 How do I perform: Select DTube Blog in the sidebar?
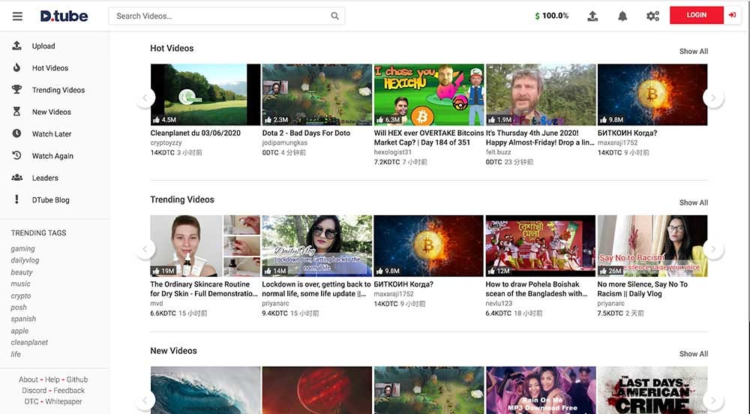click(51, 199)
